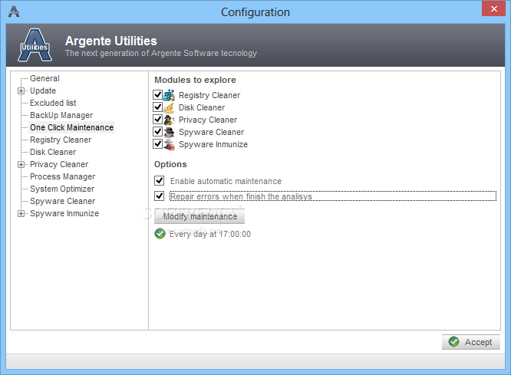Click the Modules to explore heading
The width and height of the screenshot is (511, 375).
pyautogui.click(x=195, y=80)
